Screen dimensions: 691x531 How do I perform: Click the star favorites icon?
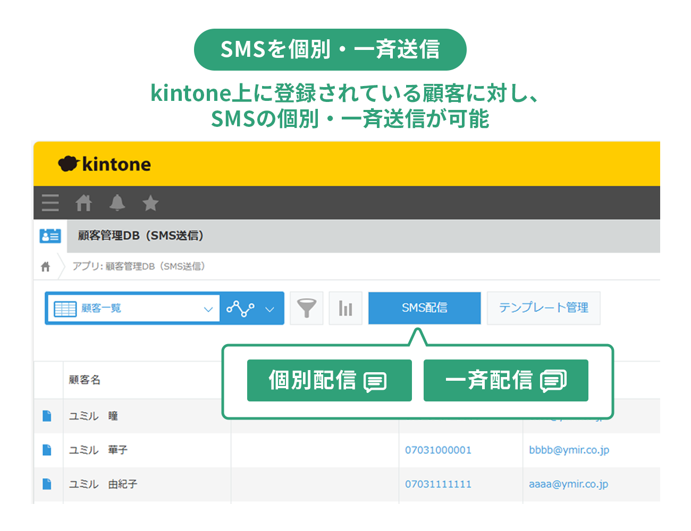click(x=150, y=203)
